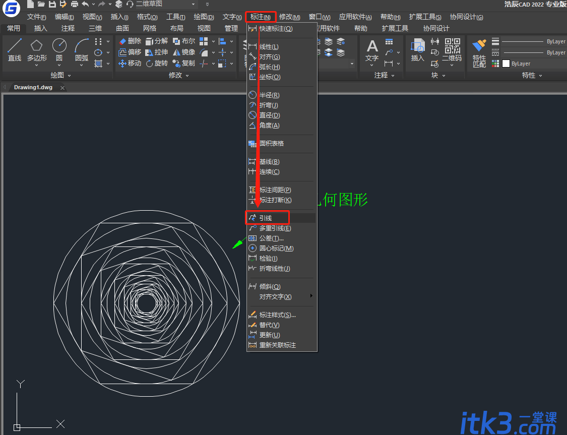Open dropdown arrow under 多边形 tool
The image size is (567, 435).
tap(36, 66)
